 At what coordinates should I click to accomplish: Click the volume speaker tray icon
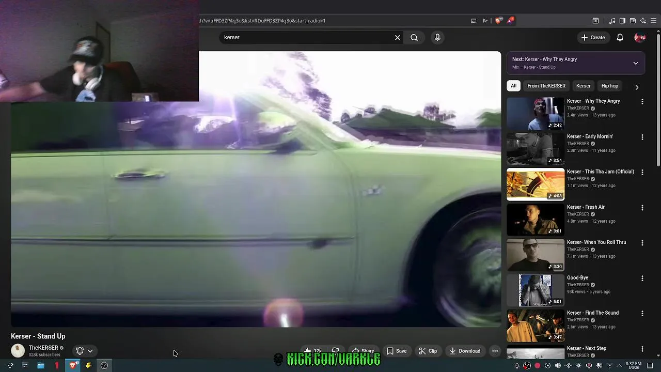[x=558, y=365]
